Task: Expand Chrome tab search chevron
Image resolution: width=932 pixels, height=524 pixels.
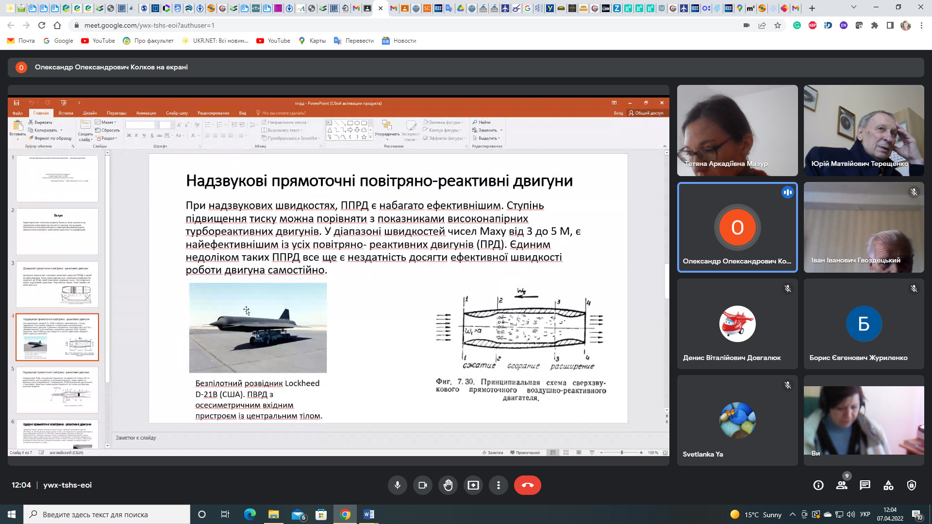Action: (x=854, y=8)
